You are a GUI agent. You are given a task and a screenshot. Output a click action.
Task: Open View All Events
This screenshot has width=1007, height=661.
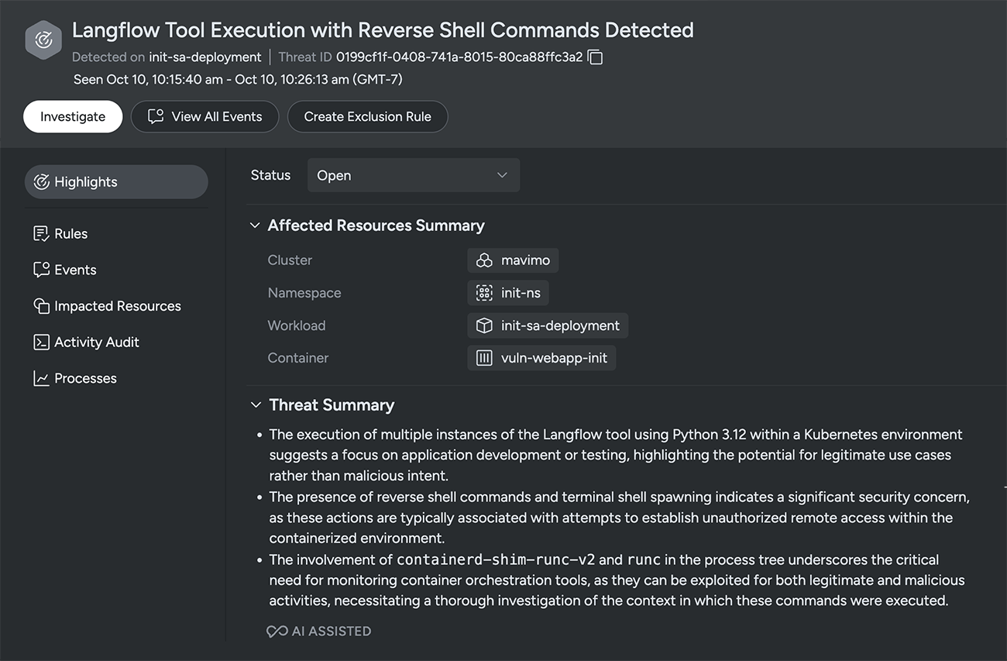coord(204,117)
